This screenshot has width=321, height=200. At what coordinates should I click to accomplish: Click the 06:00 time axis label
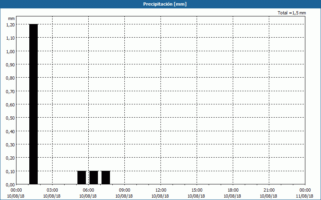click(x=88, y=190)
